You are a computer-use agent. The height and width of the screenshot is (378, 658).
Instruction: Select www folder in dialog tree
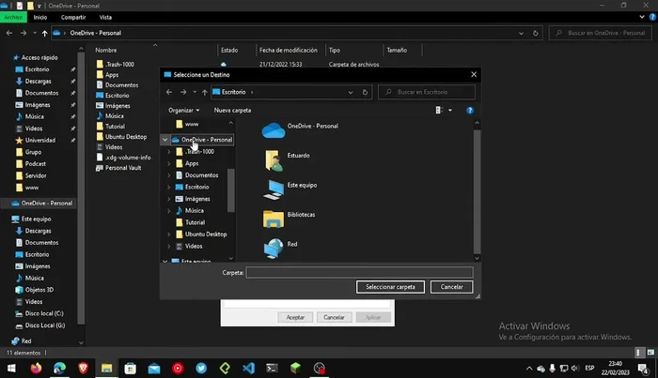(x=192, y=125)
